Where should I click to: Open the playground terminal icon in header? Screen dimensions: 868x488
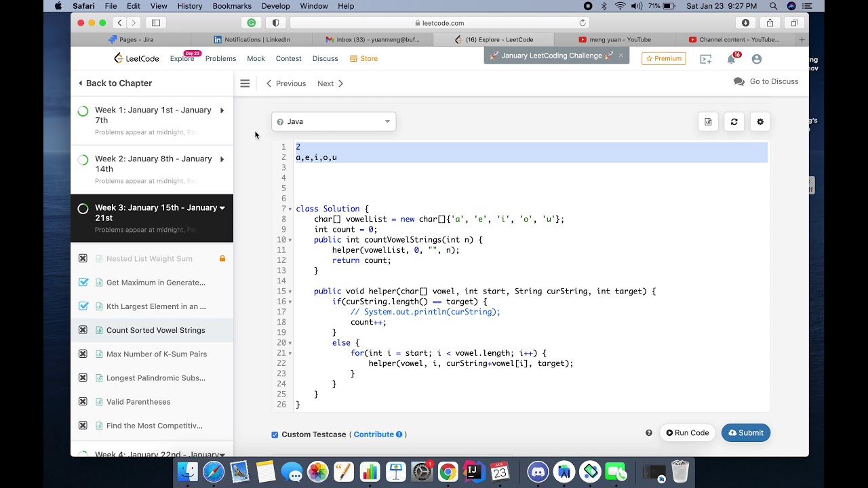click(x=706, y=59)
